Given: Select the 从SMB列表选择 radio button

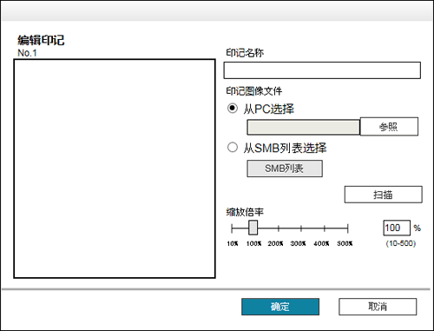Looking at the screenshot, I should point(233,148).
